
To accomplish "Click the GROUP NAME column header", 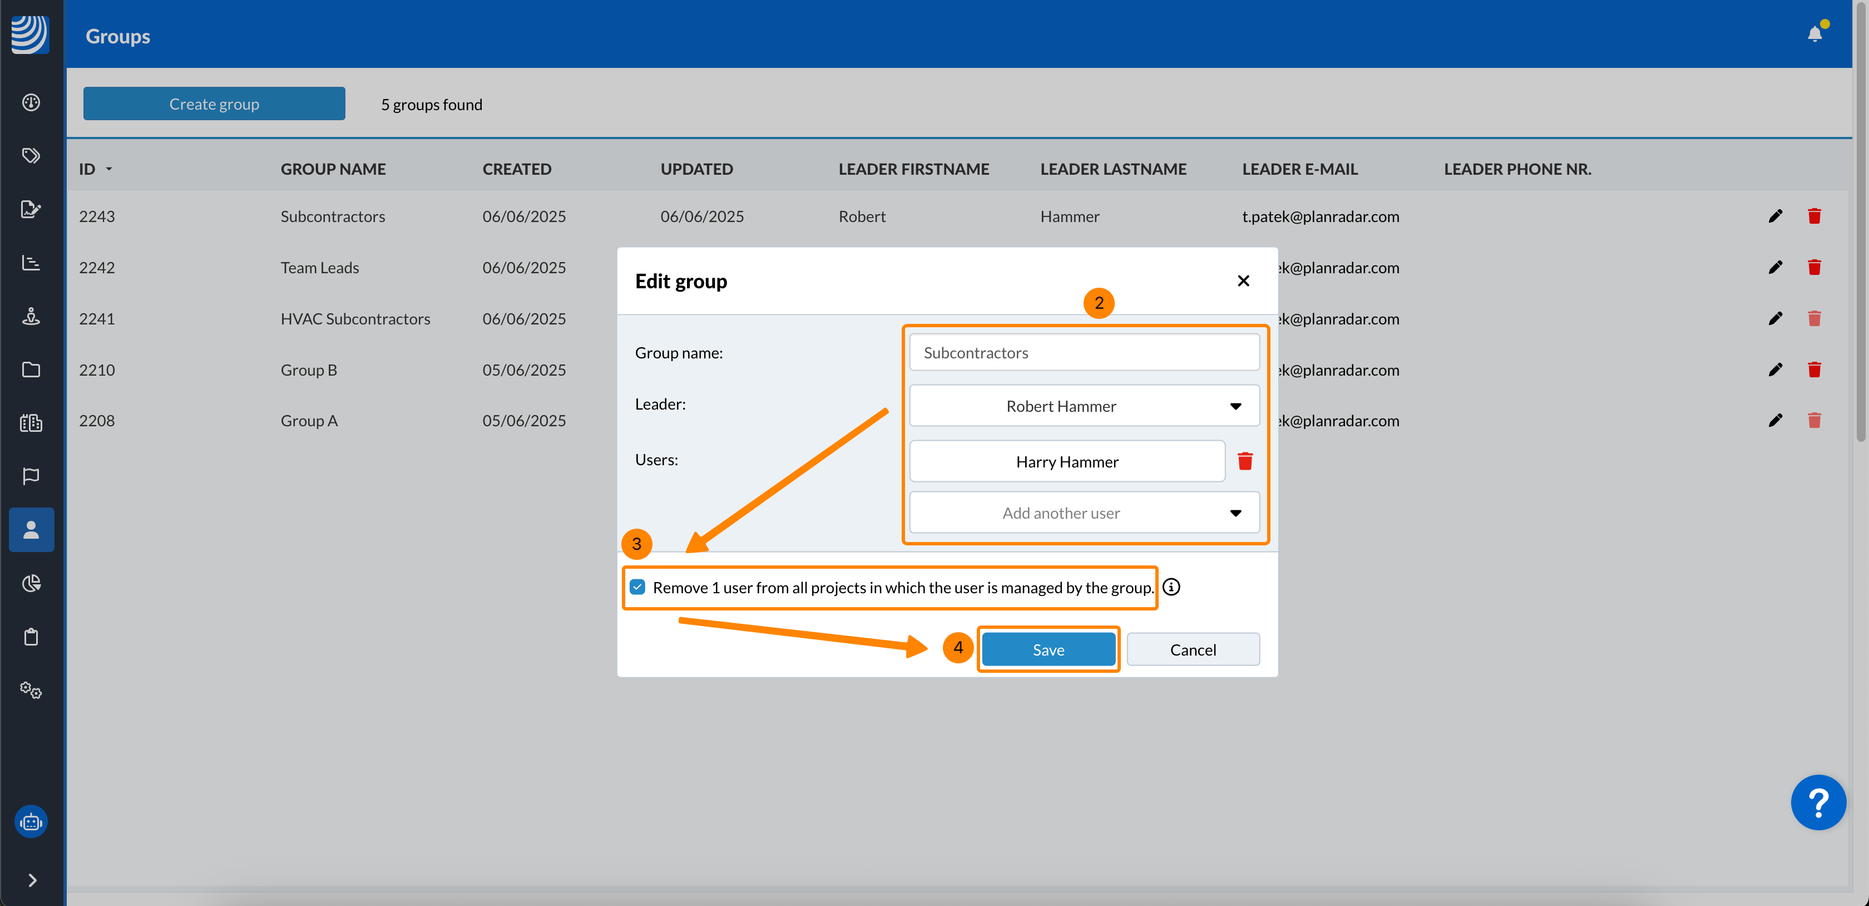I will click(333, 169).
